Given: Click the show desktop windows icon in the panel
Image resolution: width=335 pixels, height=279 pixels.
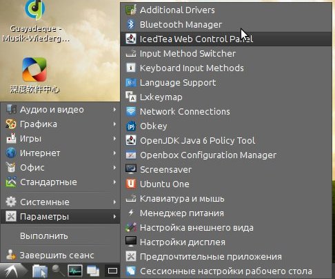Looking at the screenshot, I should [93, 271].
